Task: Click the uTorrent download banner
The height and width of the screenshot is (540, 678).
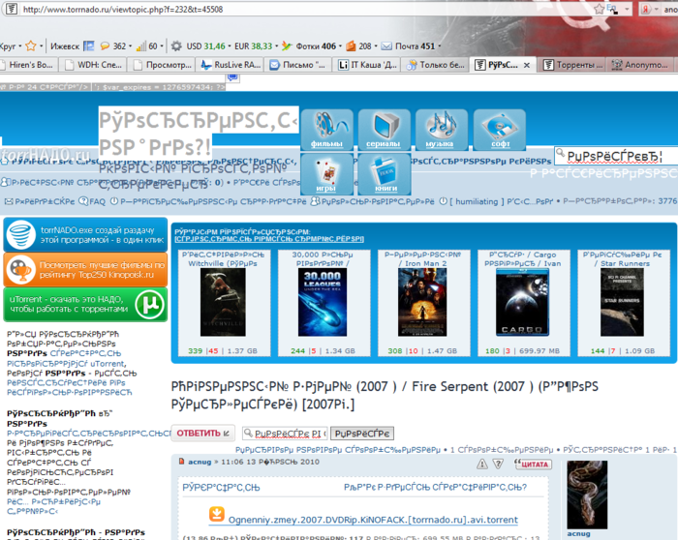Action: tap(85, 305)
